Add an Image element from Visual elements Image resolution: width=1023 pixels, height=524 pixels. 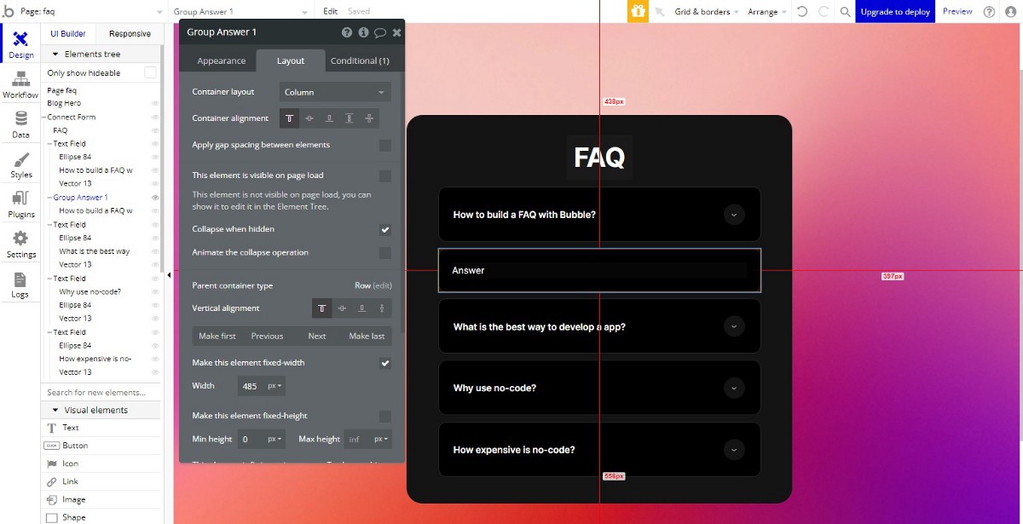pyautogui.click(x=101, y=499)
